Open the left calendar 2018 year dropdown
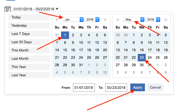 92,19
